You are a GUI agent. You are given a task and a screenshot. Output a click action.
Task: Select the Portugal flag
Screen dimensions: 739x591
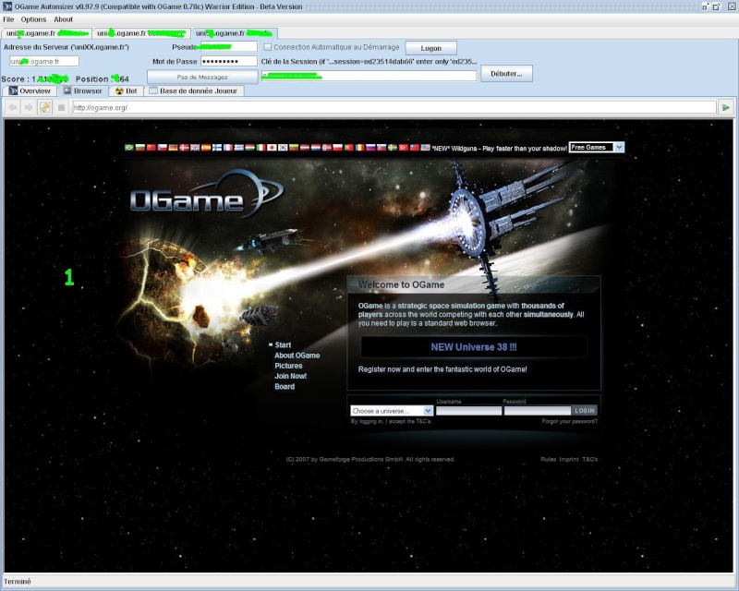click(x=349, y=148)
